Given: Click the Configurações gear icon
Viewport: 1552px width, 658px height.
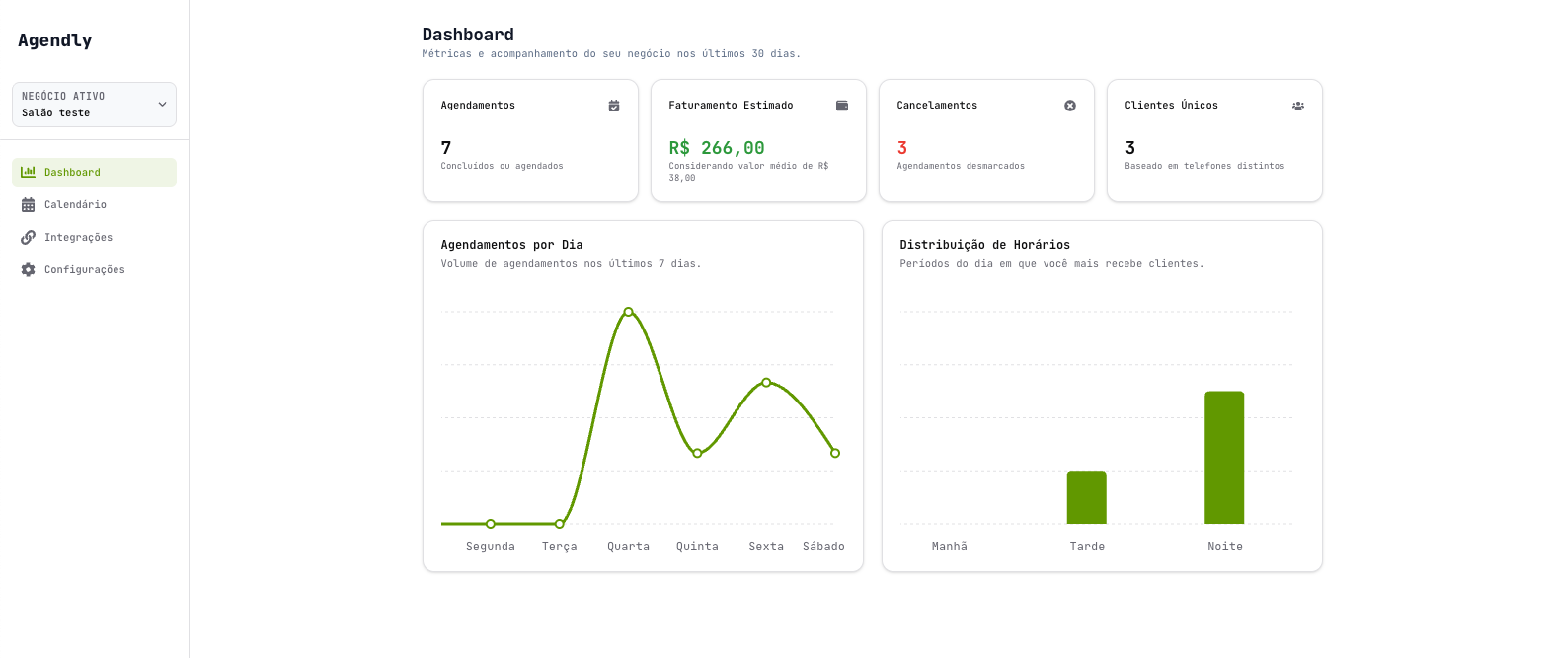Looking at the screenshot, I should pos(28,270).
